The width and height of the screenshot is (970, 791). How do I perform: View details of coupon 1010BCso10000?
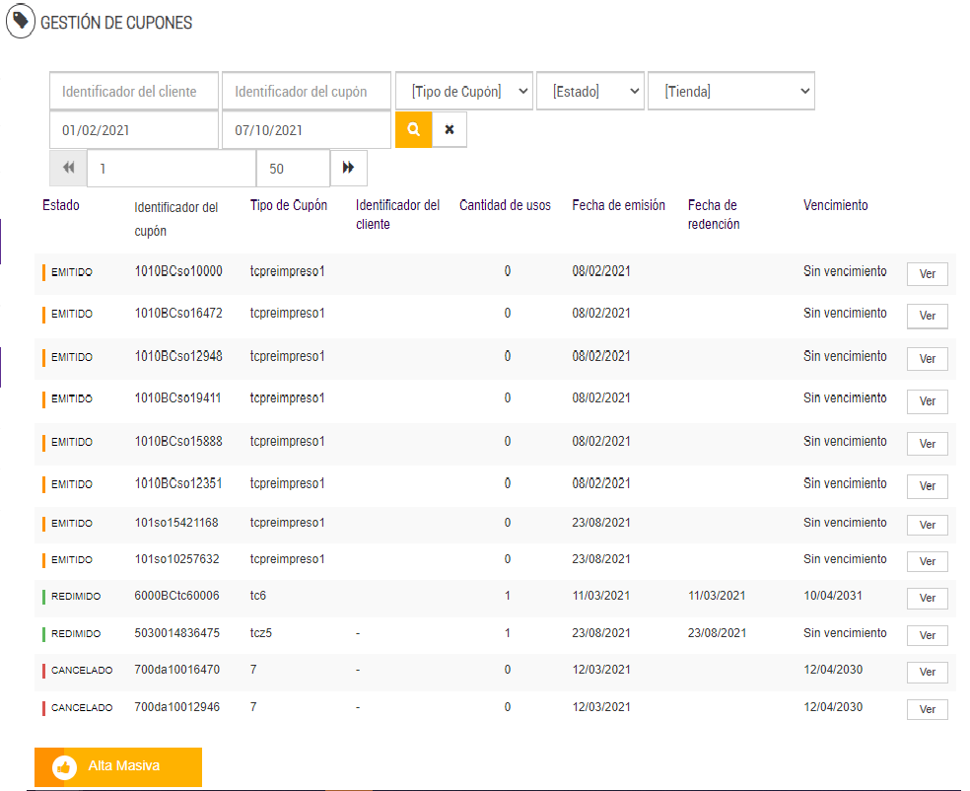click(927, 274)
